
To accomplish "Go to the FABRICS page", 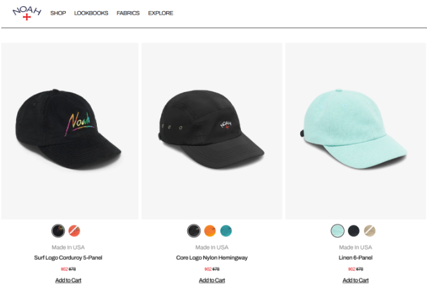I will coord(128,13).
